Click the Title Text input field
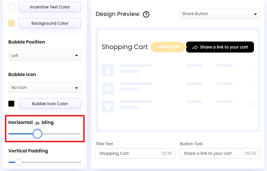Viewport: 267px width, 171px height. [136, 153]
